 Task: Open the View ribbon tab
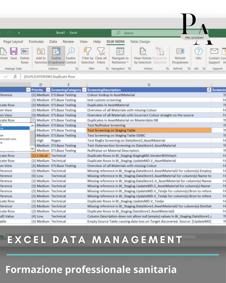pyautogui.click(x=84, y=41)
